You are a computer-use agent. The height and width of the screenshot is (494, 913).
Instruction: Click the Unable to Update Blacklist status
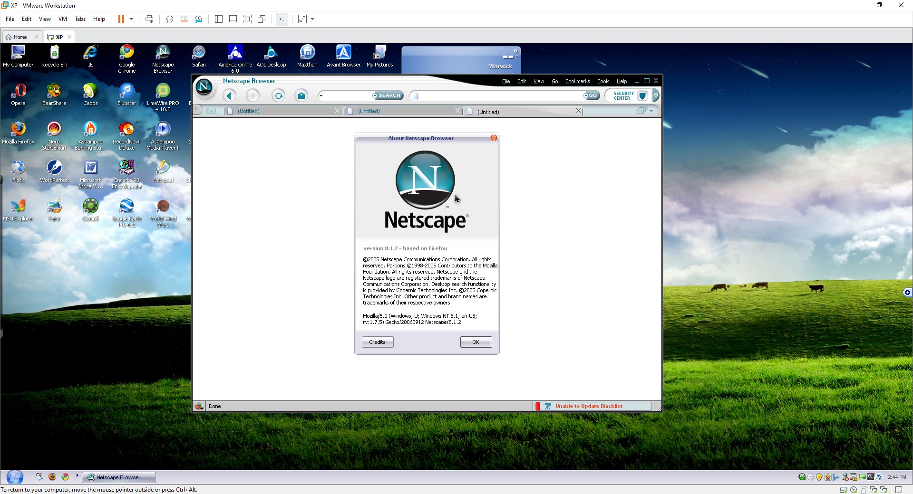coord(593,406)
